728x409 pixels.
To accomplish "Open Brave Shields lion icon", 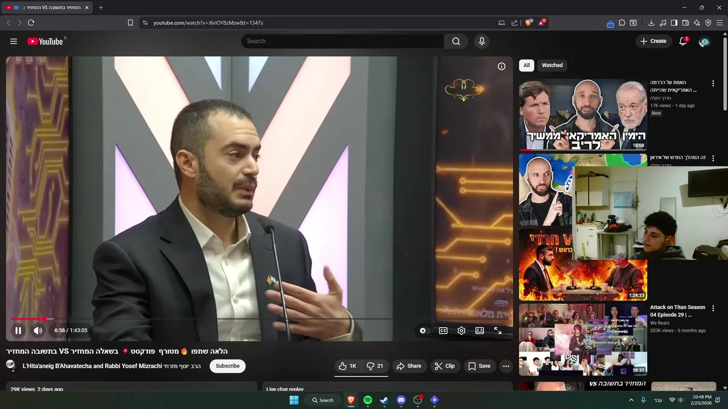I will 528,23.
